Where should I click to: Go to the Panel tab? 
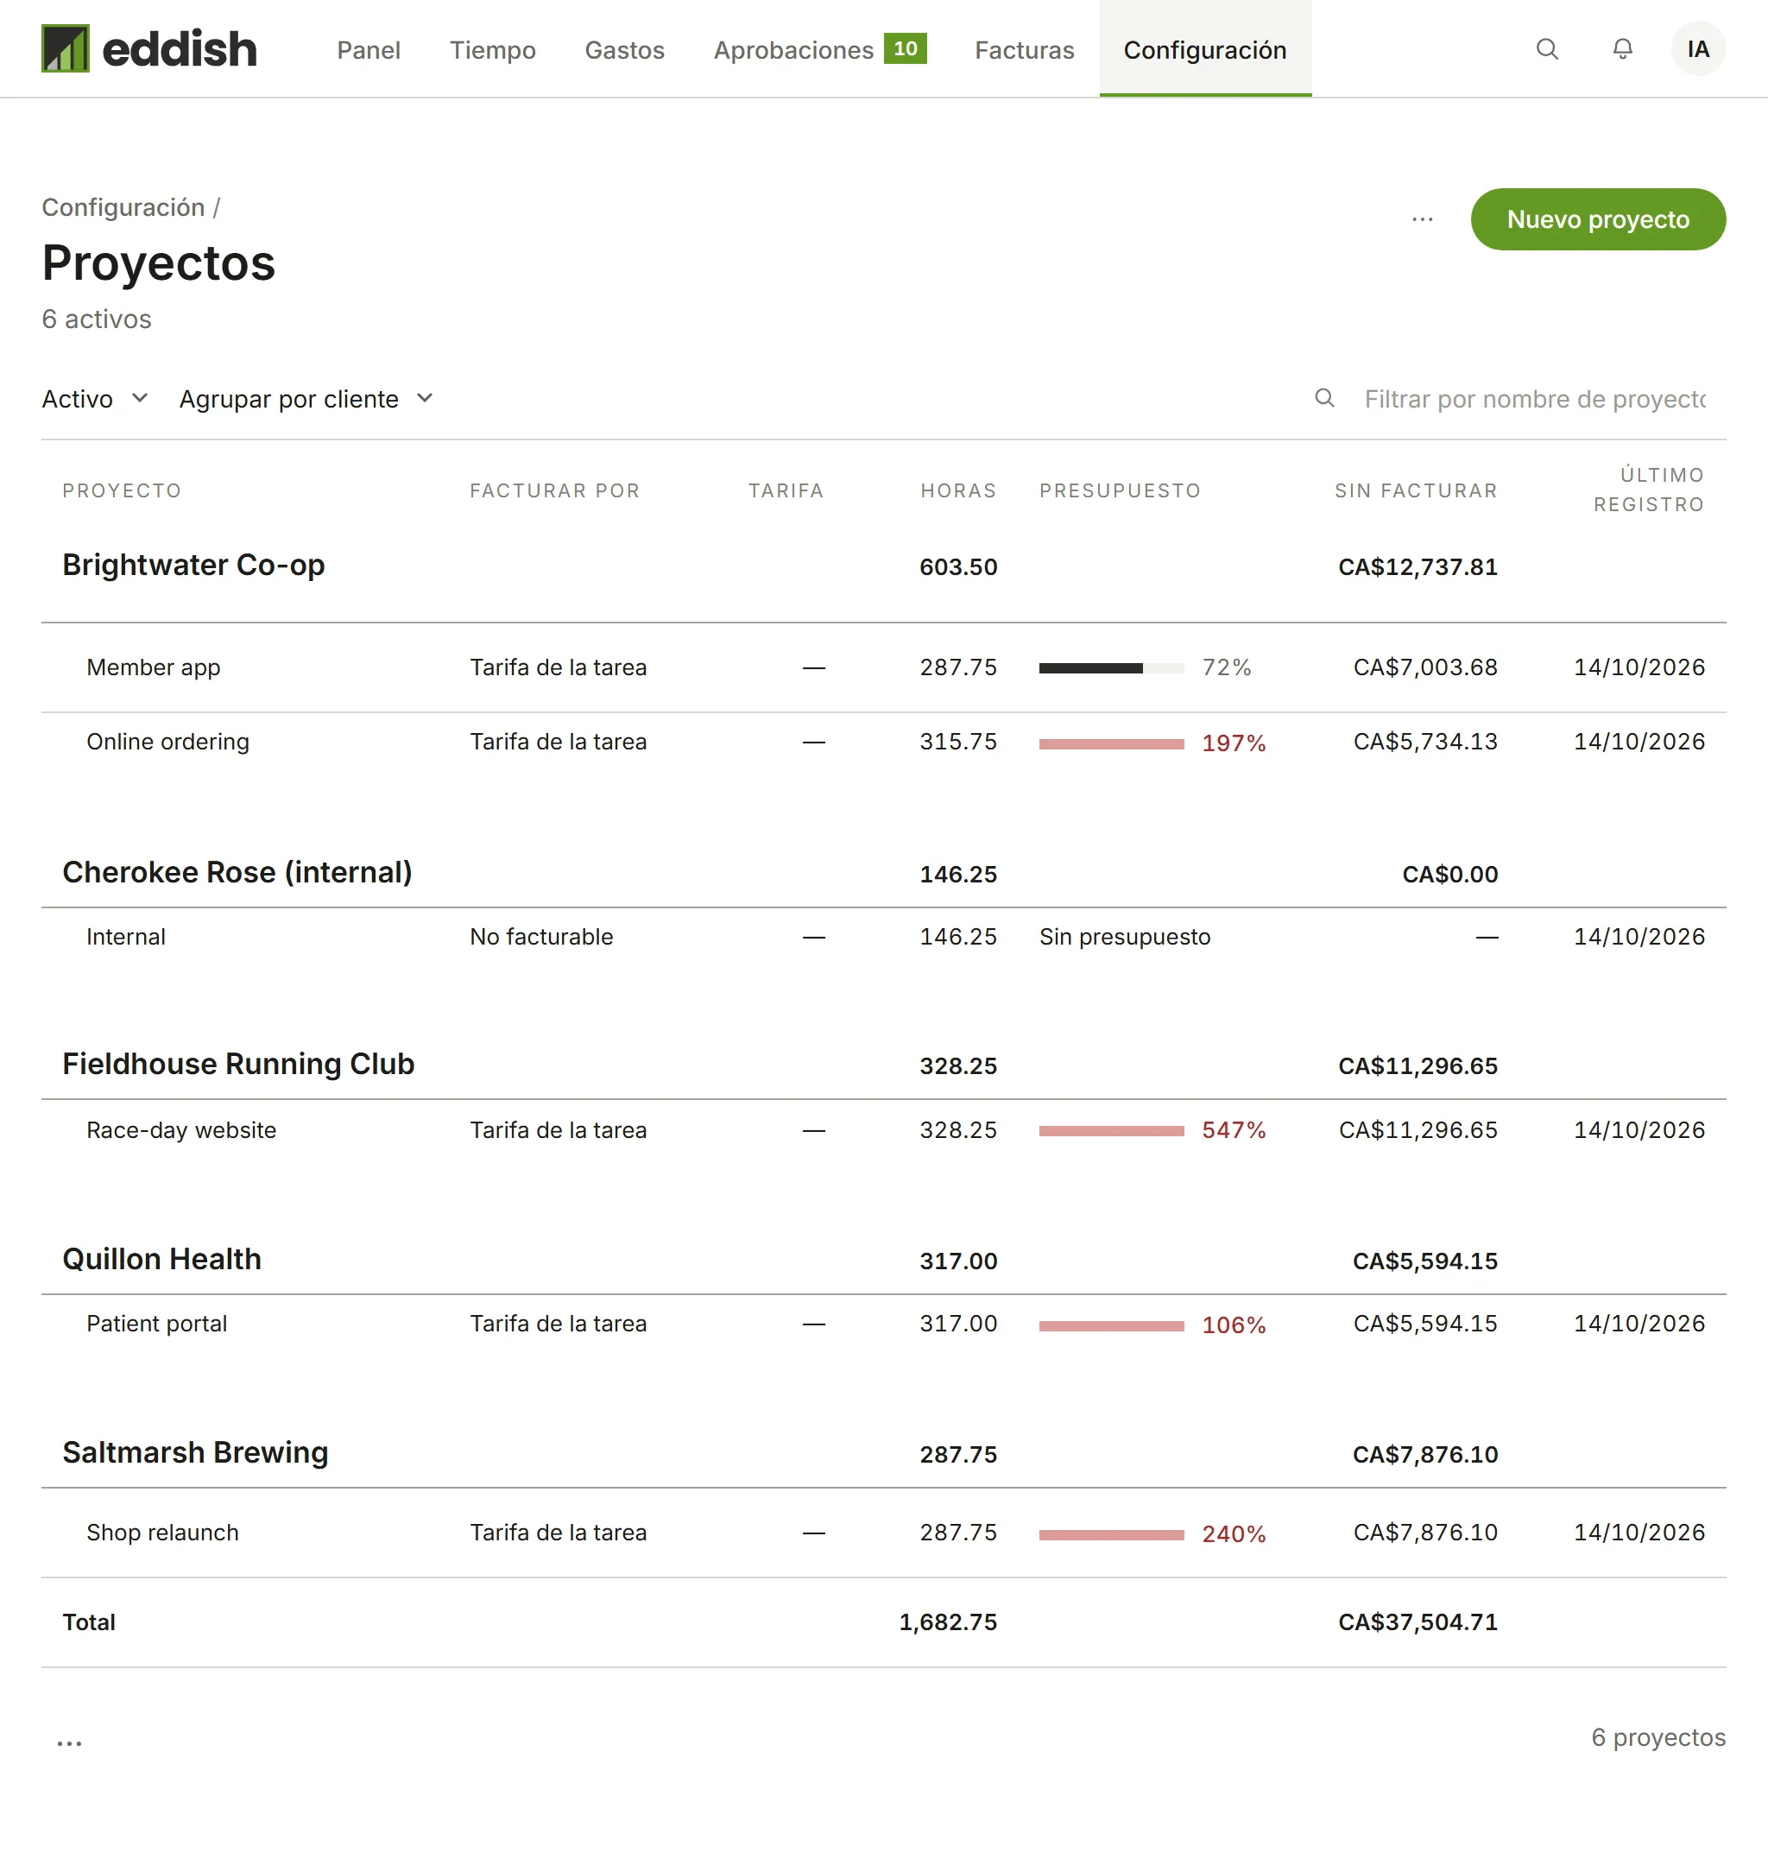(x=369, y=50)
